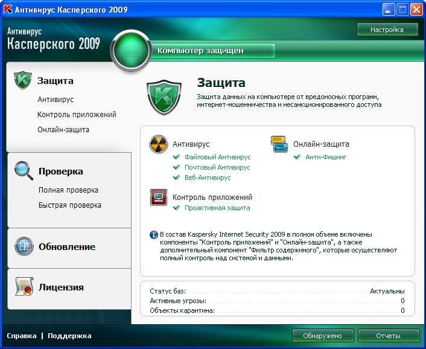The image size is (426, 349).
Task: Open the Поддержка support link
Action: pyautogui.click(x=69, y=336)
